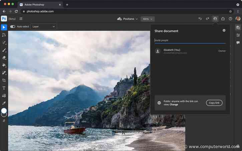Image resolution: width=242 pixels, height=151 pixels.
Task: Go back in browser history
Action: tap(4, 11)
